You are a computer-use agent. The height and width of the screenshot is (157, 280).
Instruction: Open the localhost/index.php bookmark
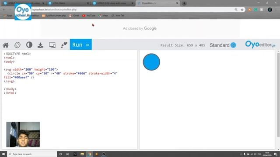(54, 16)
